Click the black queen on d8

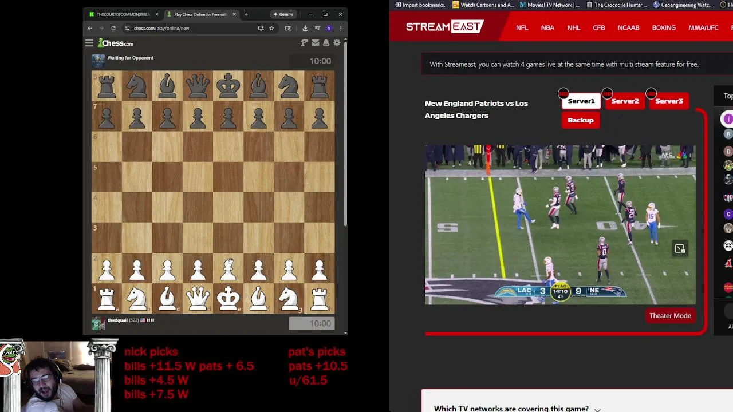click(x=198, y=86)
